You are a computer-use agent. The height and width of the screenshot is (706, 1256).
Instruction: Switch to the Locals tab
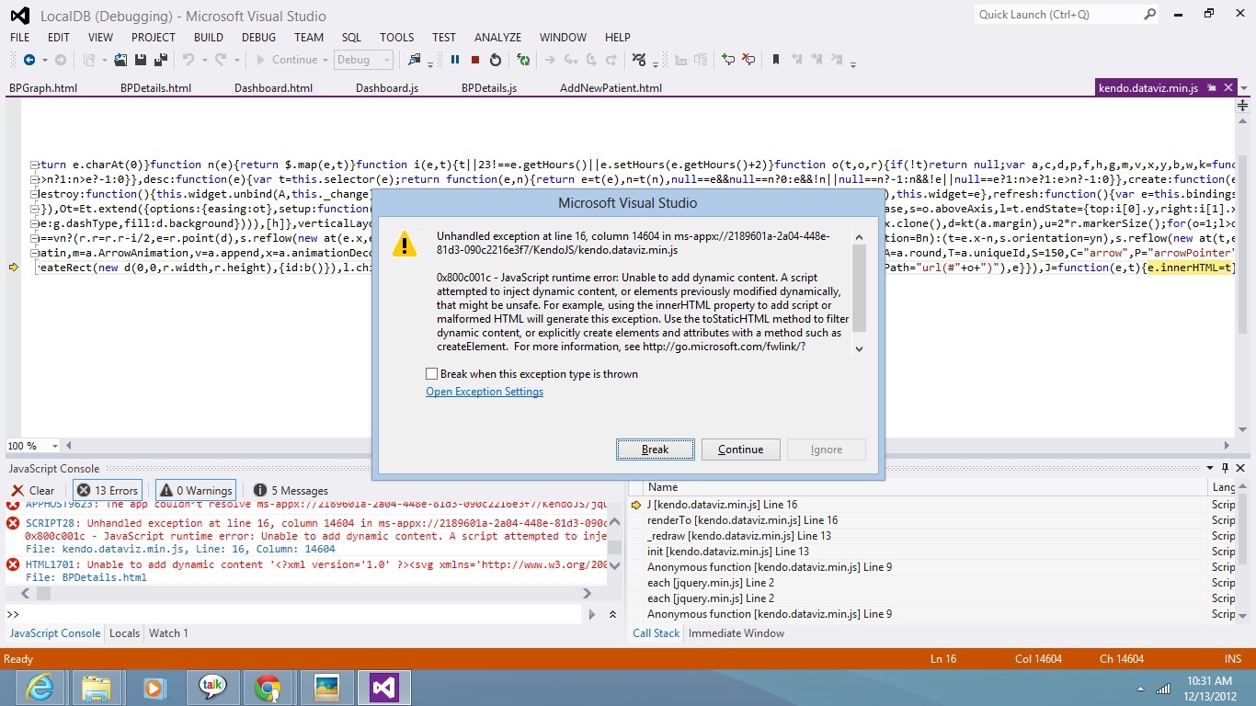[x=124, y=633]
